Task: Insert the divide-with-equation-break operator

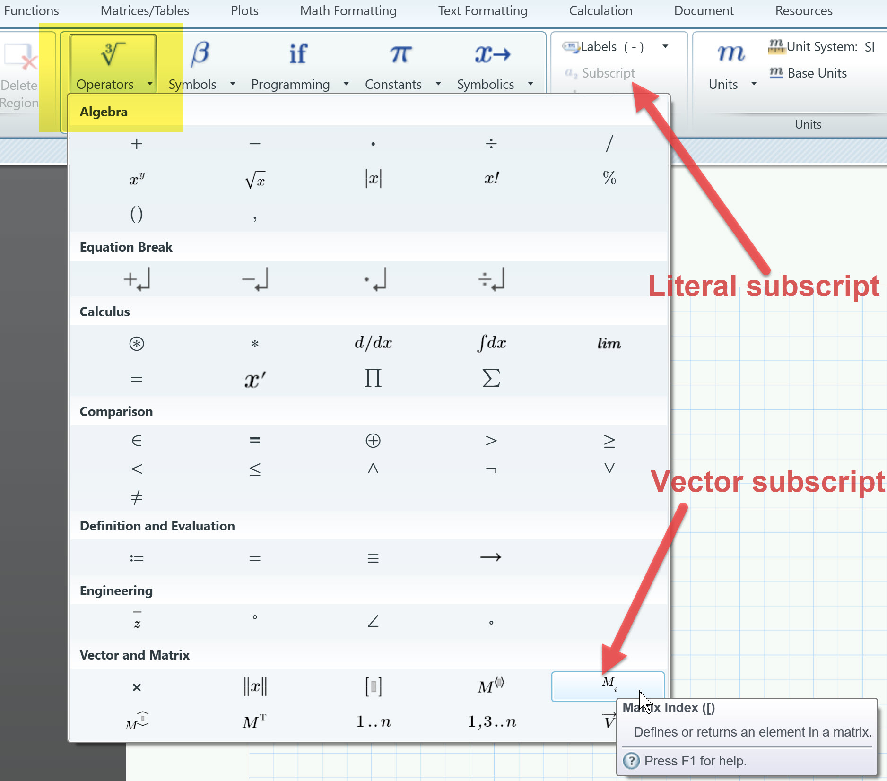Action: (x=491, y=279)
